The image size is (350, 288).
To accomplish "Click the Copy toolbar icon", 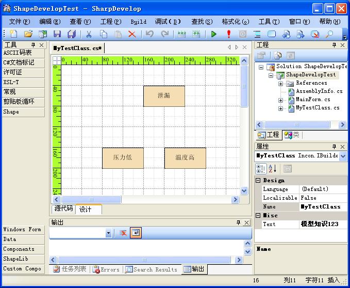I will tap(103, 34).
